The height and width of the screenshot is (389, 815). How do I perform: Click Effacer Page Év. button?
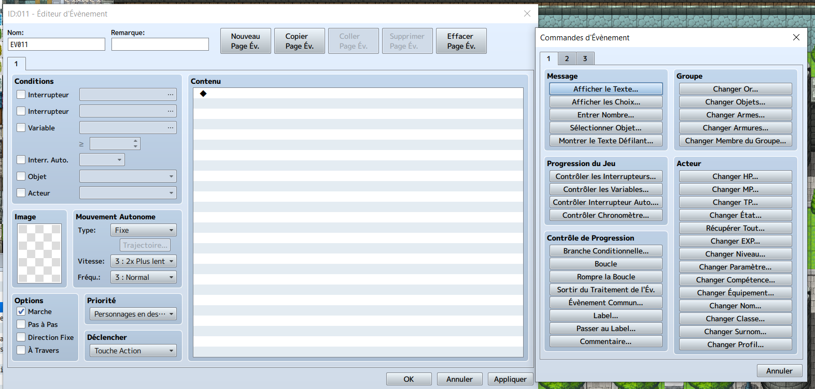point(461,41)
